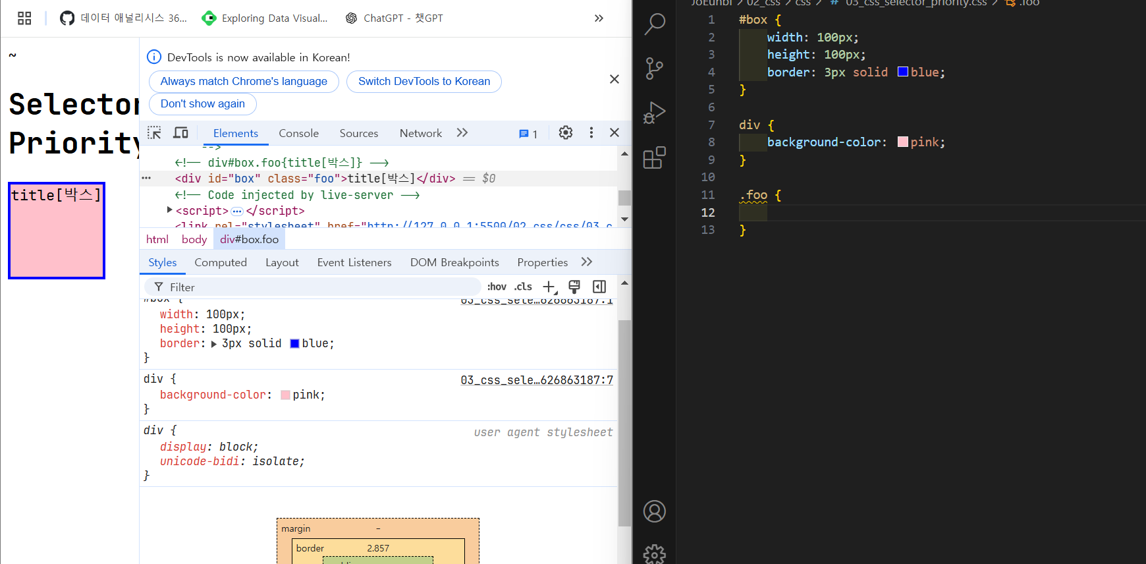This screenshot has height=564, width=1146.
Task: Open source link 03_css_sele…626863187:7
Action: (x=537, y=380)
